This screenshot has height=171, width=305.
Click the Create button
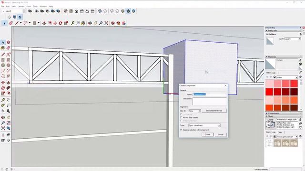208,134
